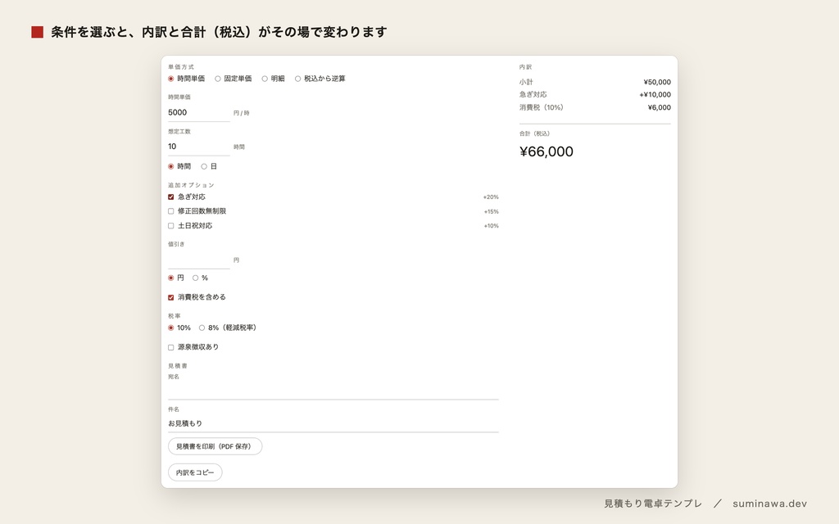
Task: Click the 見積書 section label
Action: pyautogui.click(x=178, y=366)
